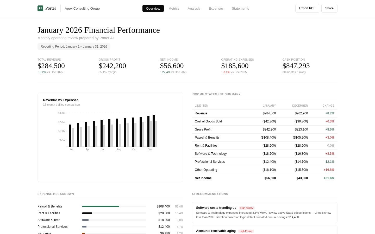Click the Apex Consulting Group name
375x234 pixels.
point(82,8)
